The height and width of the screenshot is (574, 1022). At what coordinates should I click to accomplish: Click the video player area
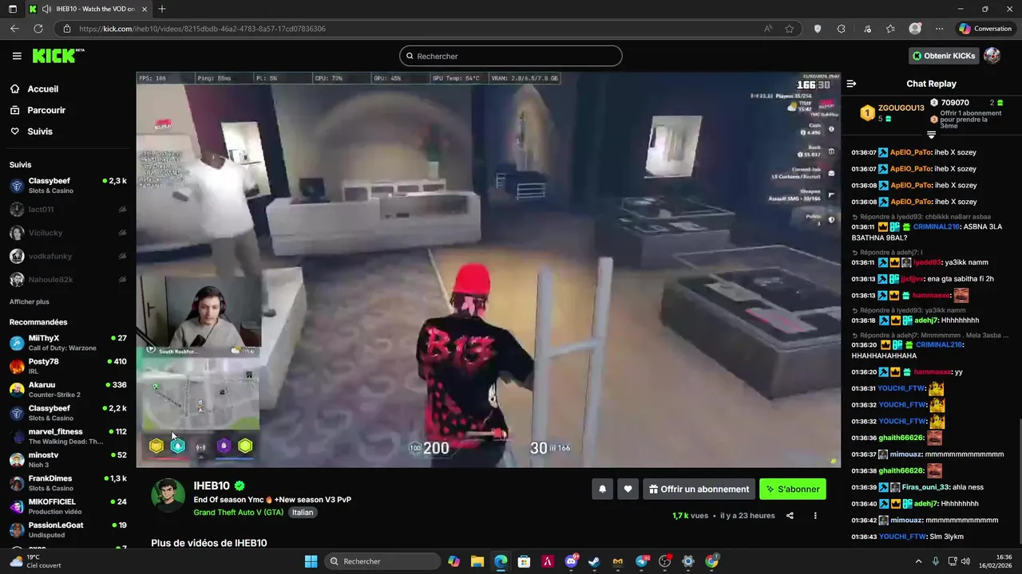coord(489,269)
